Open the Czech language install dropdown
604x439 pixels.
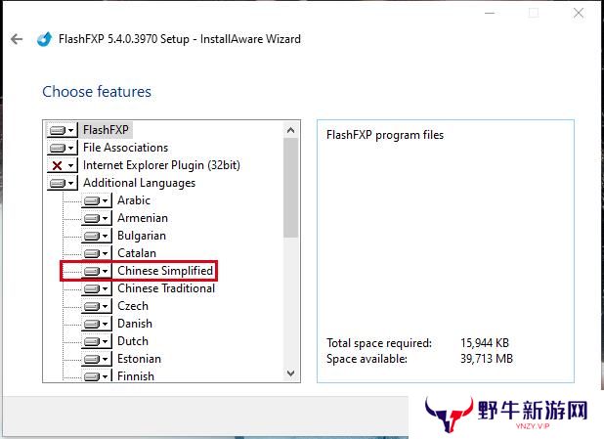(97, 306)
